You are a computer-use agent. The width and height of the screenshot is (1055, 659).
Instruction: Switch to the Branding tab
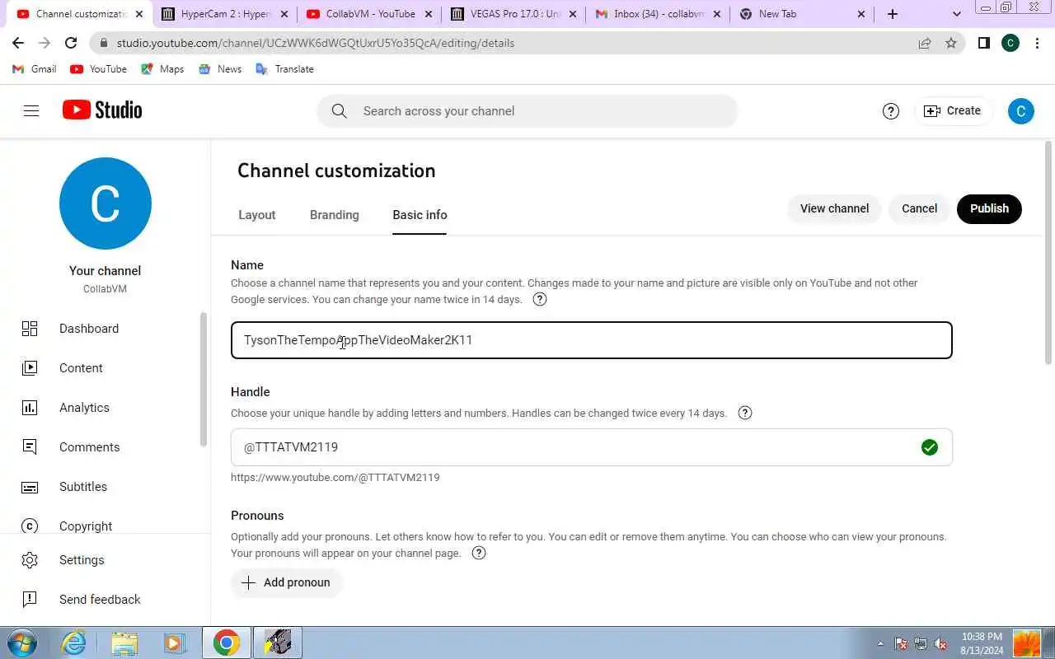point(335,215)
